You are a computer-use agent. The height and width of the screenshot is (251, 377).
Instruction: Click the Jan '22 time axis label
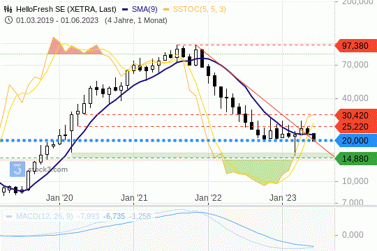pos(208,198)
